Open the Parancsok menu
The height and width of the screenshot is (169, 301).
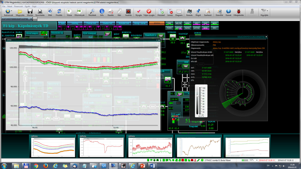pos(19,6)
